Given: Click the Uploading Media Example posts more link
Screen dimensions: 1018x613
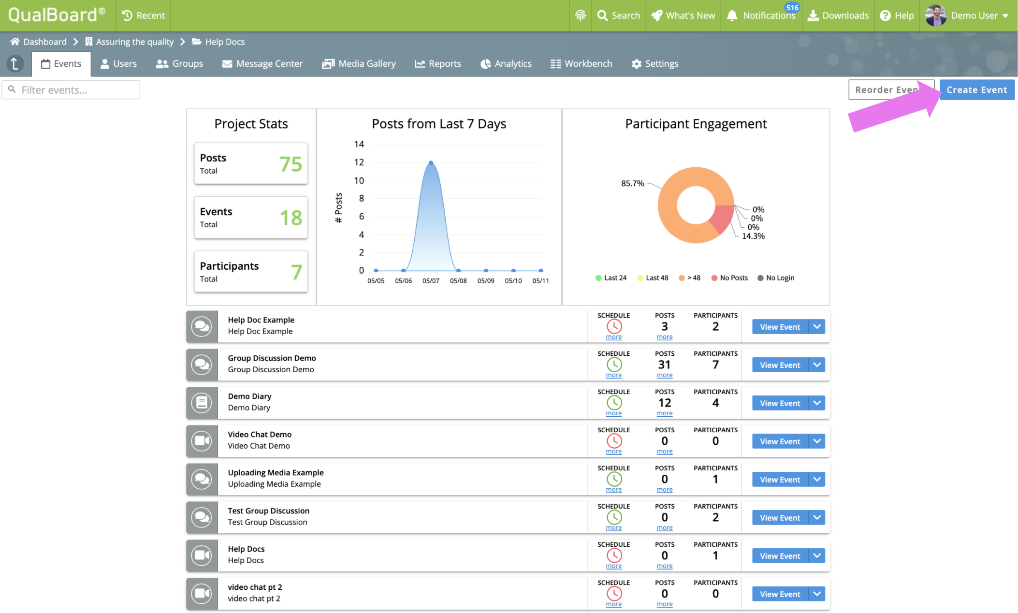Looking at the screenshot, I should pos(665,490).
